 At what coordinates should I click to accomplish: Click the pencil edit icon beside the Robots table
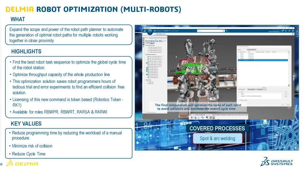pos(289,54)
